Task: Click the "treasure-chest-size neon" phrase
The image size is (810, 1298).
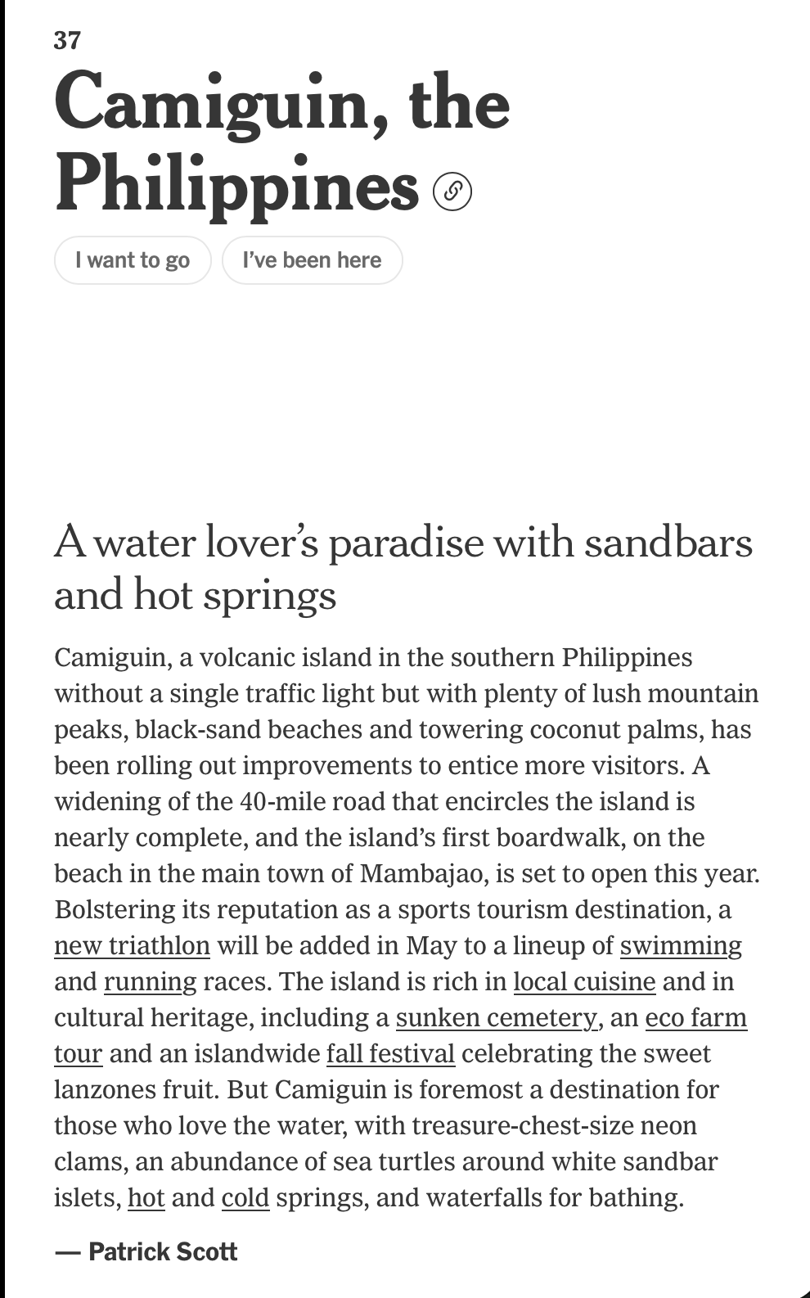Action: point(554,1125)
